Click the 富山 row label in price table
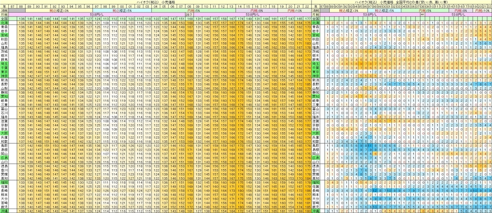The image size is (492, 213). pos(5,109)
